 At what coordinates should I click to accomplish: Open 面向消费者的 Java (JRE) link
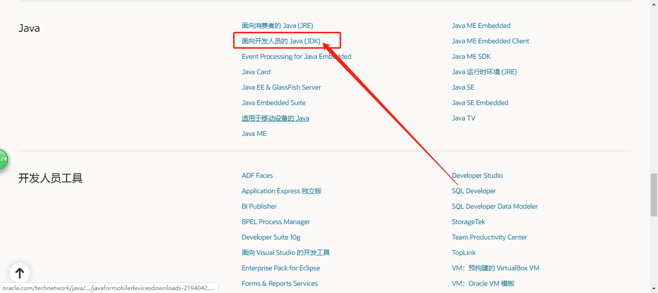pos(277,26)
